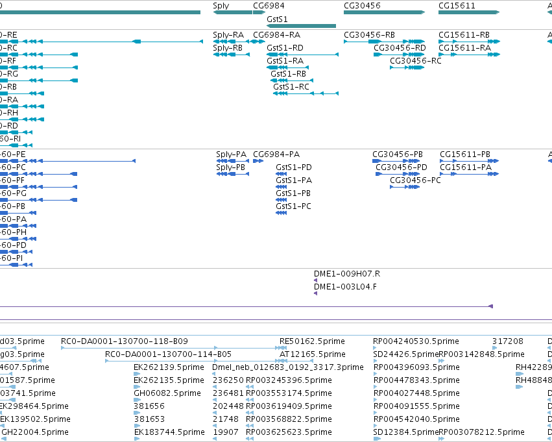The width and height of the screenshot is (552, 442).
Task: Click the CG15611 gene label
Action: coord(457,6)
